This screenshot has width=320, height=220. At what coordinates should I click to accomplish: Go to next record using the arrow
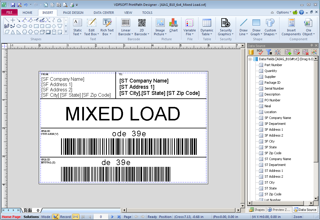112,217
